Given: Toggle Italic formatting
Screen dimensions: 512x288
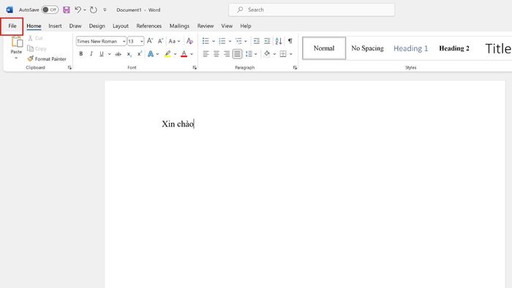Looking at the screenshot, I should [x=91, y=54].
